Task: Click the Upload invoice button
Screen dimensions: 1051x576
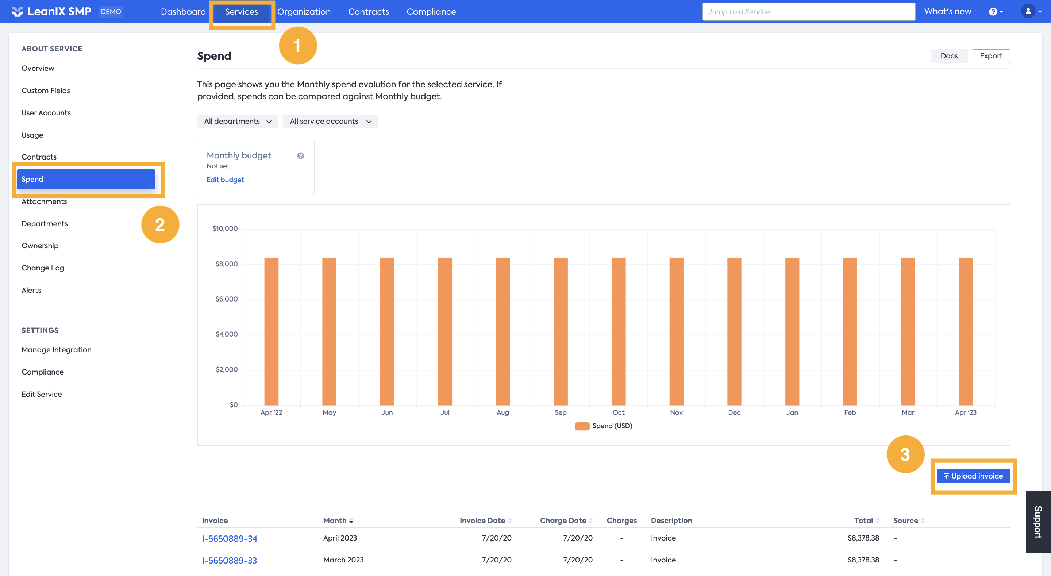Action: [973, 476]
